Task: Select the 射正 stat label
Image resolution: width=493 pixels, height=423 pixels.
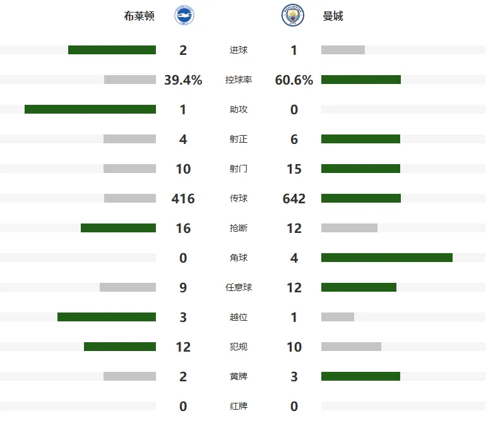Action: 239,139
